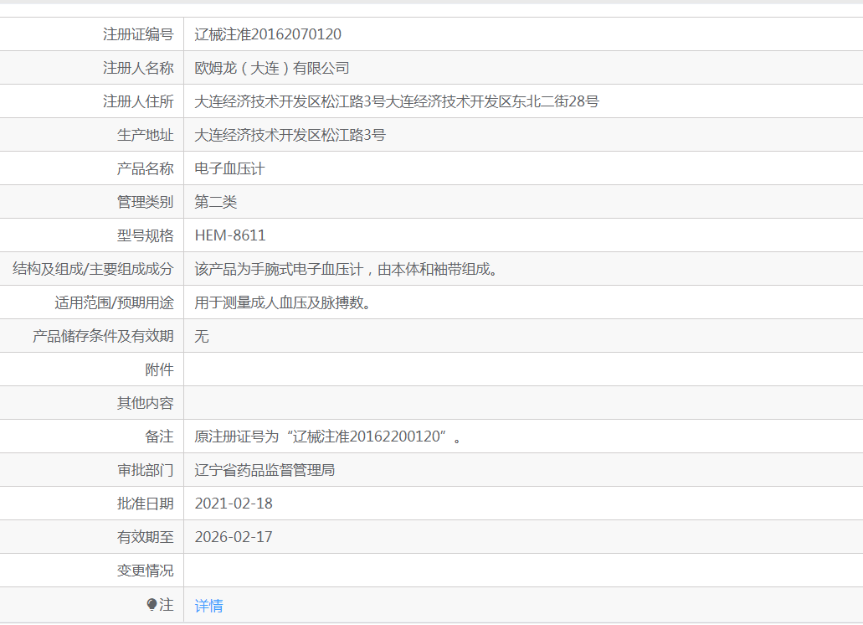Viewport: 863px width, 625px height.
Task: Click the 有效期至 field label
Action: [x=146, y=537]
